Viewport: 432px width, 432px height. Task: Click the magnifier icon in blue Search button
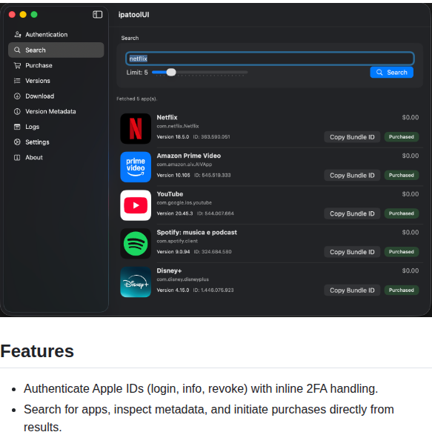tap(379, 72)
